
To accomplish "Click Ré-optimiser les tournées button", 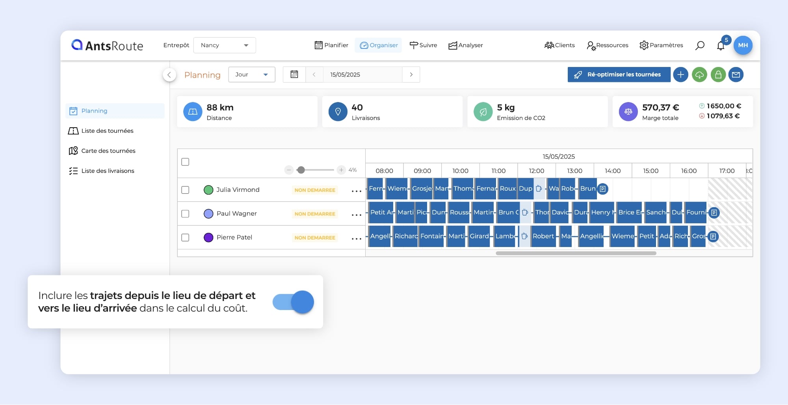I will point(619,74).
